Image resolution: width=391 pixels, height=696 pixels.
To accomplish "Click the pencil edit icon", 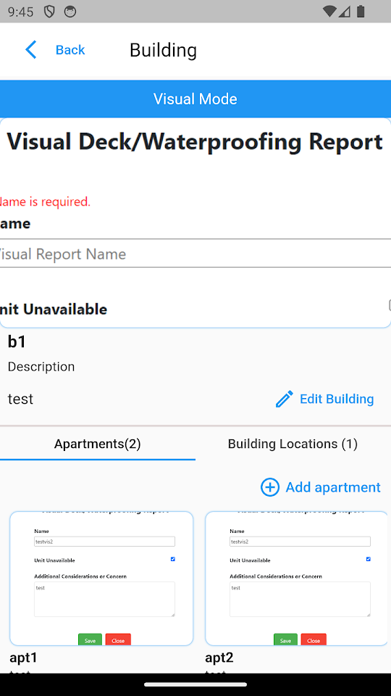I will [x=284, y=399].
